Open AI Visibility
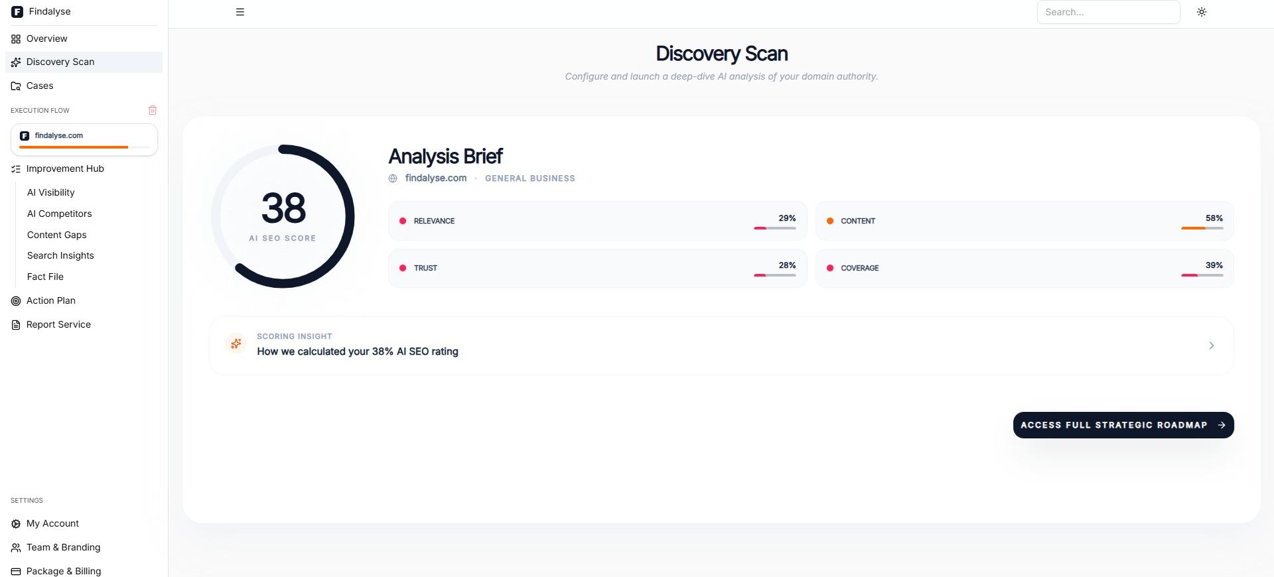This screenshot has width=1274, height=577. tap(50, 192)
